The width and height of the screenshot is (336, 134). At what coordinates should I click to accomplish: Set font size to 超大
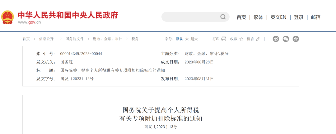[194, 39]
